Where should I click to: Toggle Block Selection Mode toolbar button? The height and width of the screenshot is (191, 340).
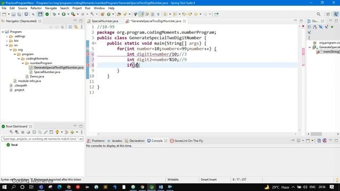(152, 14)
